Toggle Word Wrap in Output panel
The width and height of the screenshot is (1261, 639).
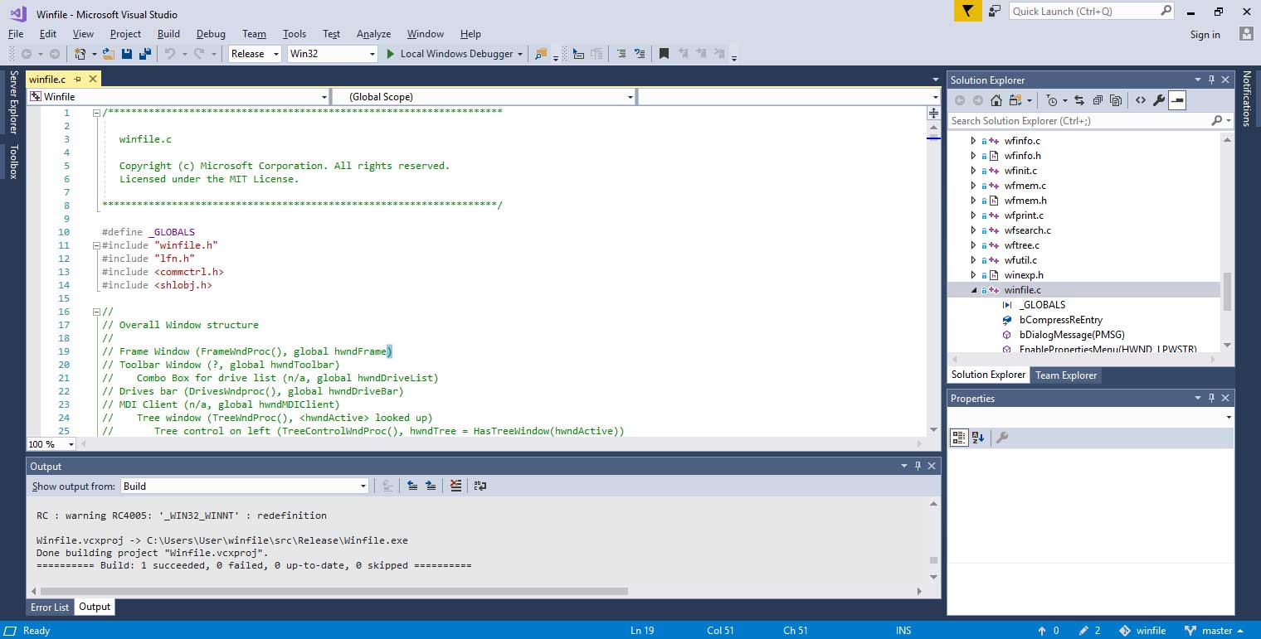[480, 486]
